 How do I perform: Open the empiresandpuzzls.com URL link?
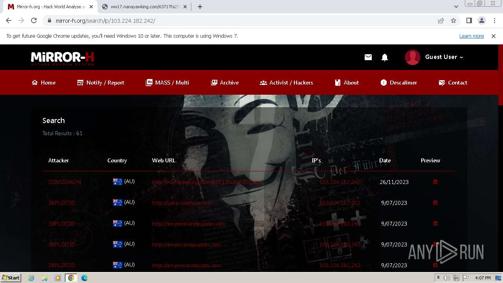(186, 265)
